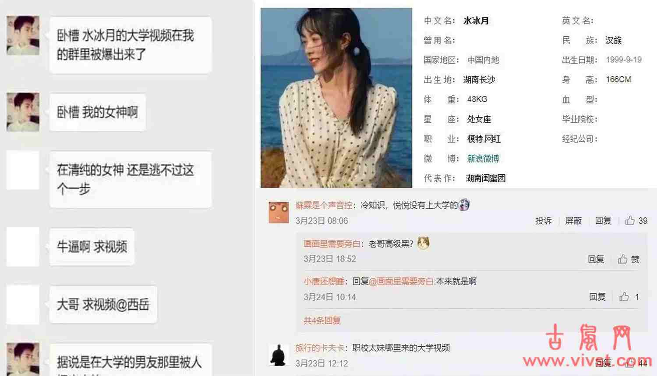This screenshot has width=657, height=376.
Task: Click avatar next to 据说是在大学 message
Action: [x=23, y=359]
